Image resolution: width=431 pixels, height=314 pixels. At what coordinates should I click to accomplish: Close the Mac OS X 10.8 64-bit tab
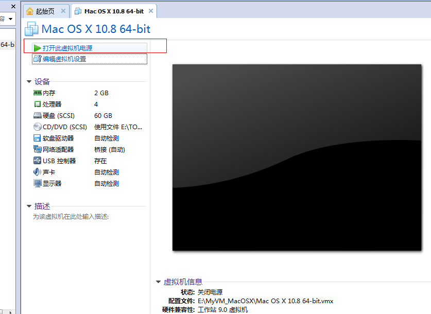(x=151, y=11)
